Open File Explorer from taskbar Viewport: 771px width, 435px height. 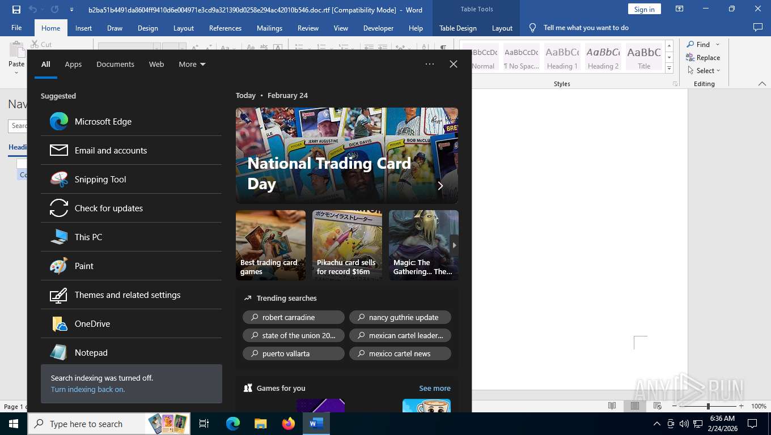tap(261, 424)
